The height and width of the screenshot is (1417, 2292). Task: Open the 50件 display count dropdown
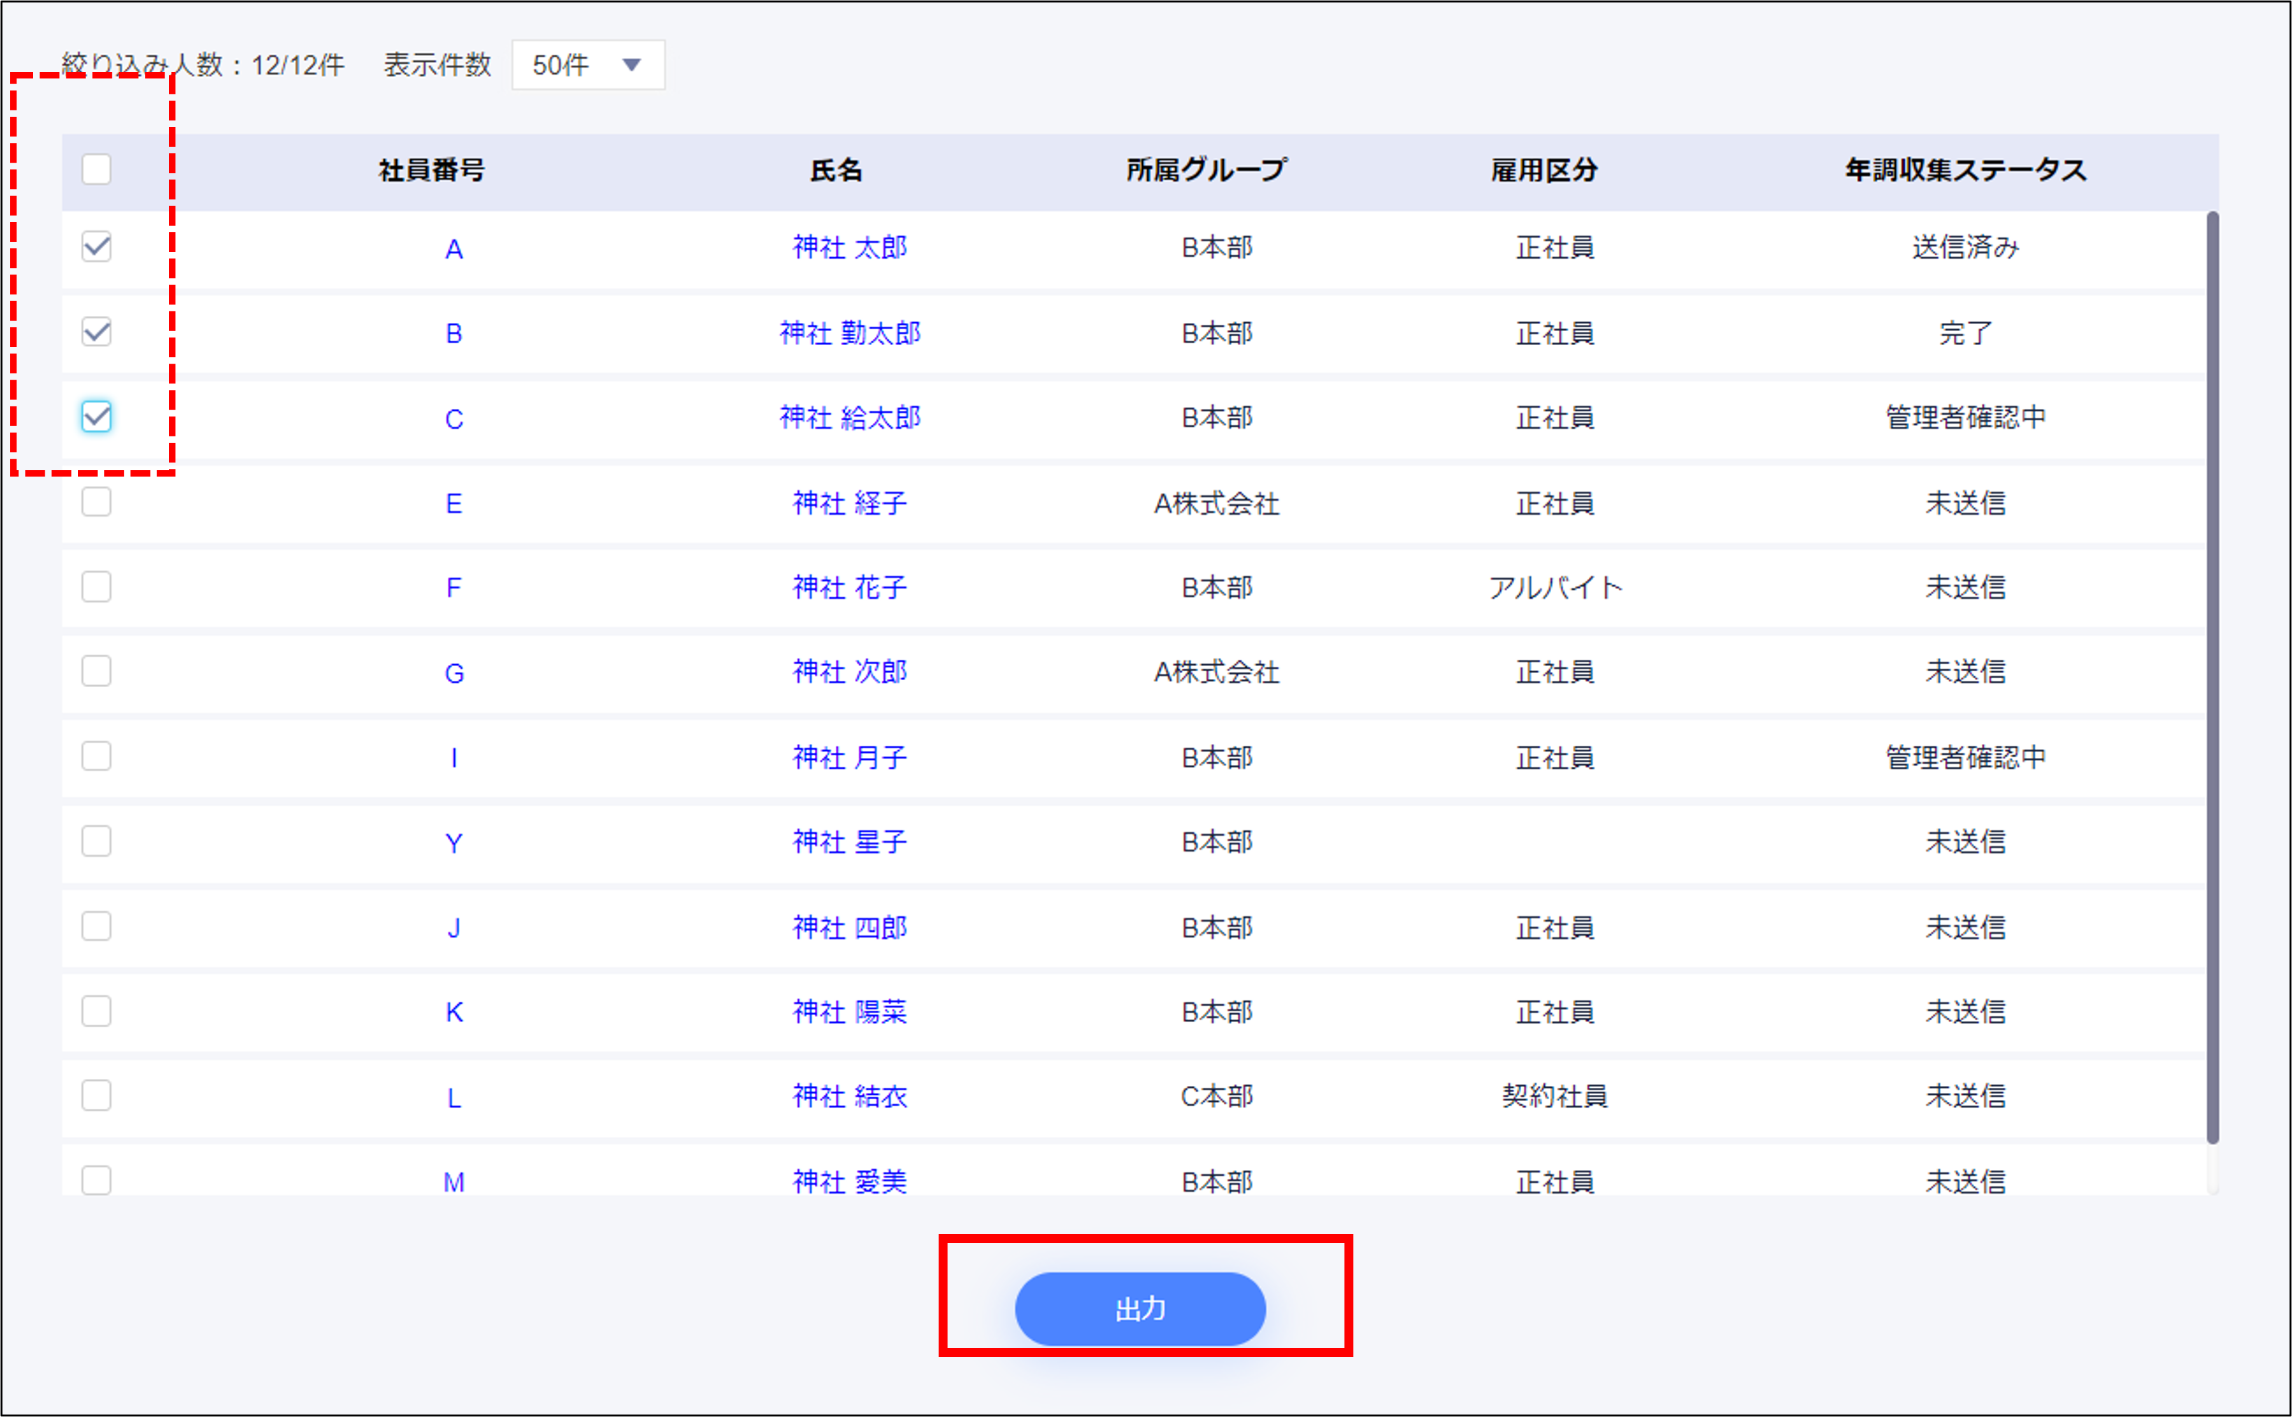point(588,64)
